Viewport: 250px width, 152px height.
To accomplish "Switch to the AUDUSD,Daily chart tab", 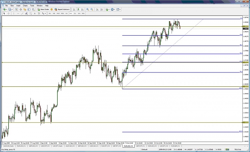I will click(8, 146).
